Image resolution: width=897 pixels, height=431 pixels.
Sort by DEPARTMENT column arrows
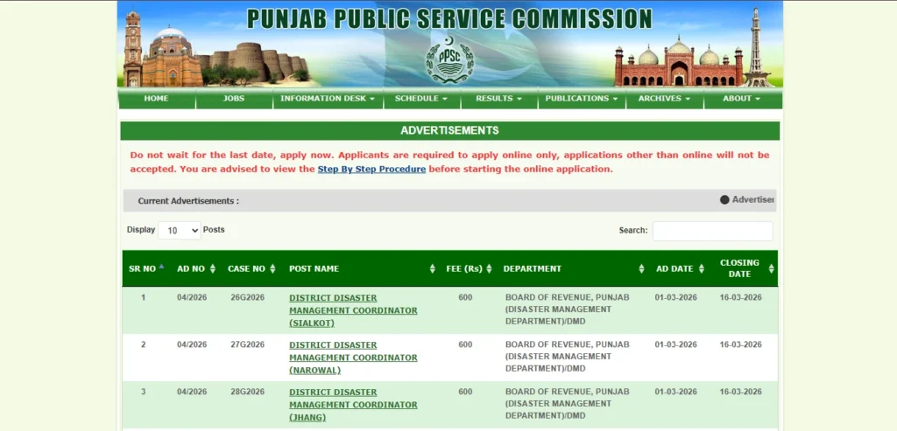point(641,269)
